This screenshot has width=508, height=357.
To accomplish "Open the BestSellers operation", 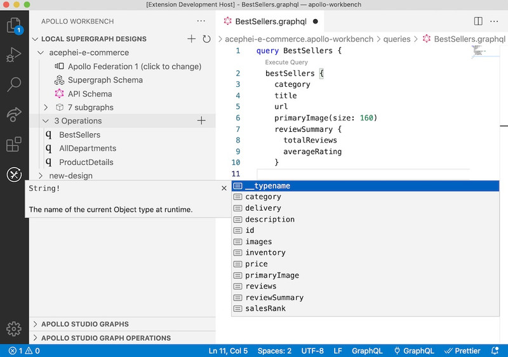I will pyautogui.click(x=80, y=134).
